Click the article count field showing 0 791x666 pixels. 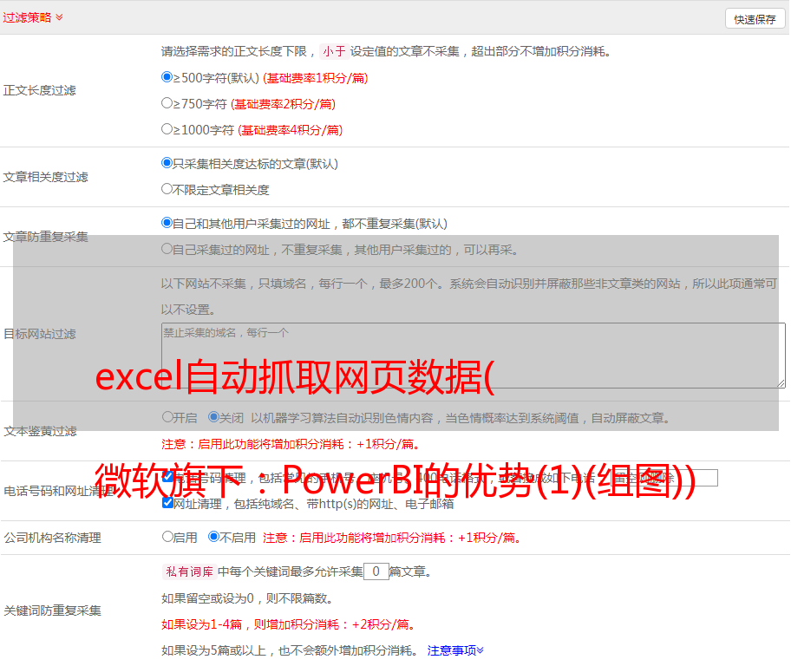coord(376,571)
